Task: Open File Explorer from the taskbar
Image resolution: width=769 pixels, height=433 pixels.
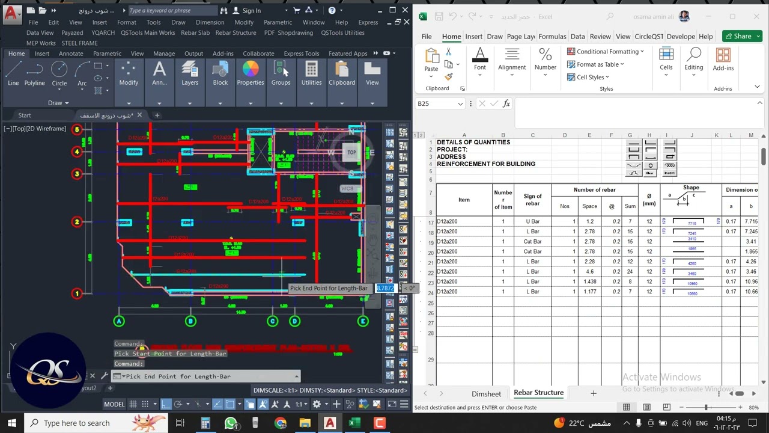Action: [x=305, y=423]
